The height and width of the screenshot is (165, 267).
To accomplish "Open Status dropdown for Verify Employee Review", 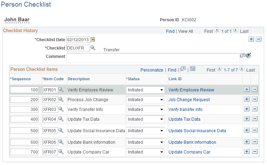I will pos(145,90).
